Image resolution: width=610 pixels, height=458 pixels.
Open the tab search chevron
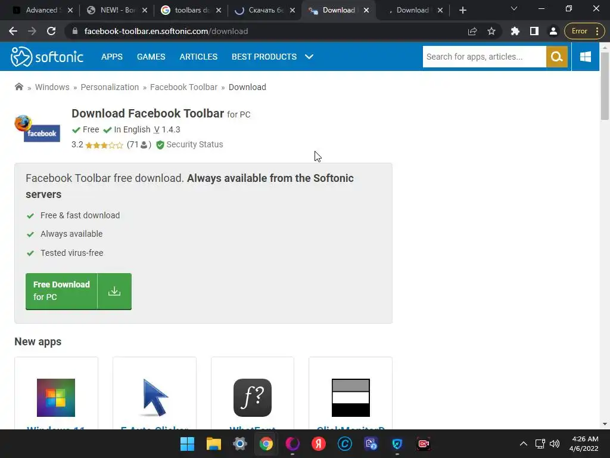point(514,8)
